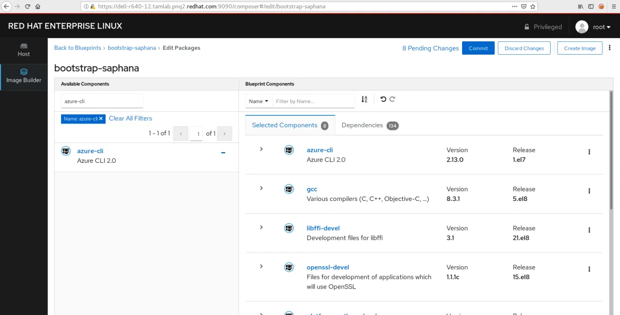Open kebab menu for libffi-devel component
The width and height of the screenshot is (620, 315).
click(x=589, y=230)
